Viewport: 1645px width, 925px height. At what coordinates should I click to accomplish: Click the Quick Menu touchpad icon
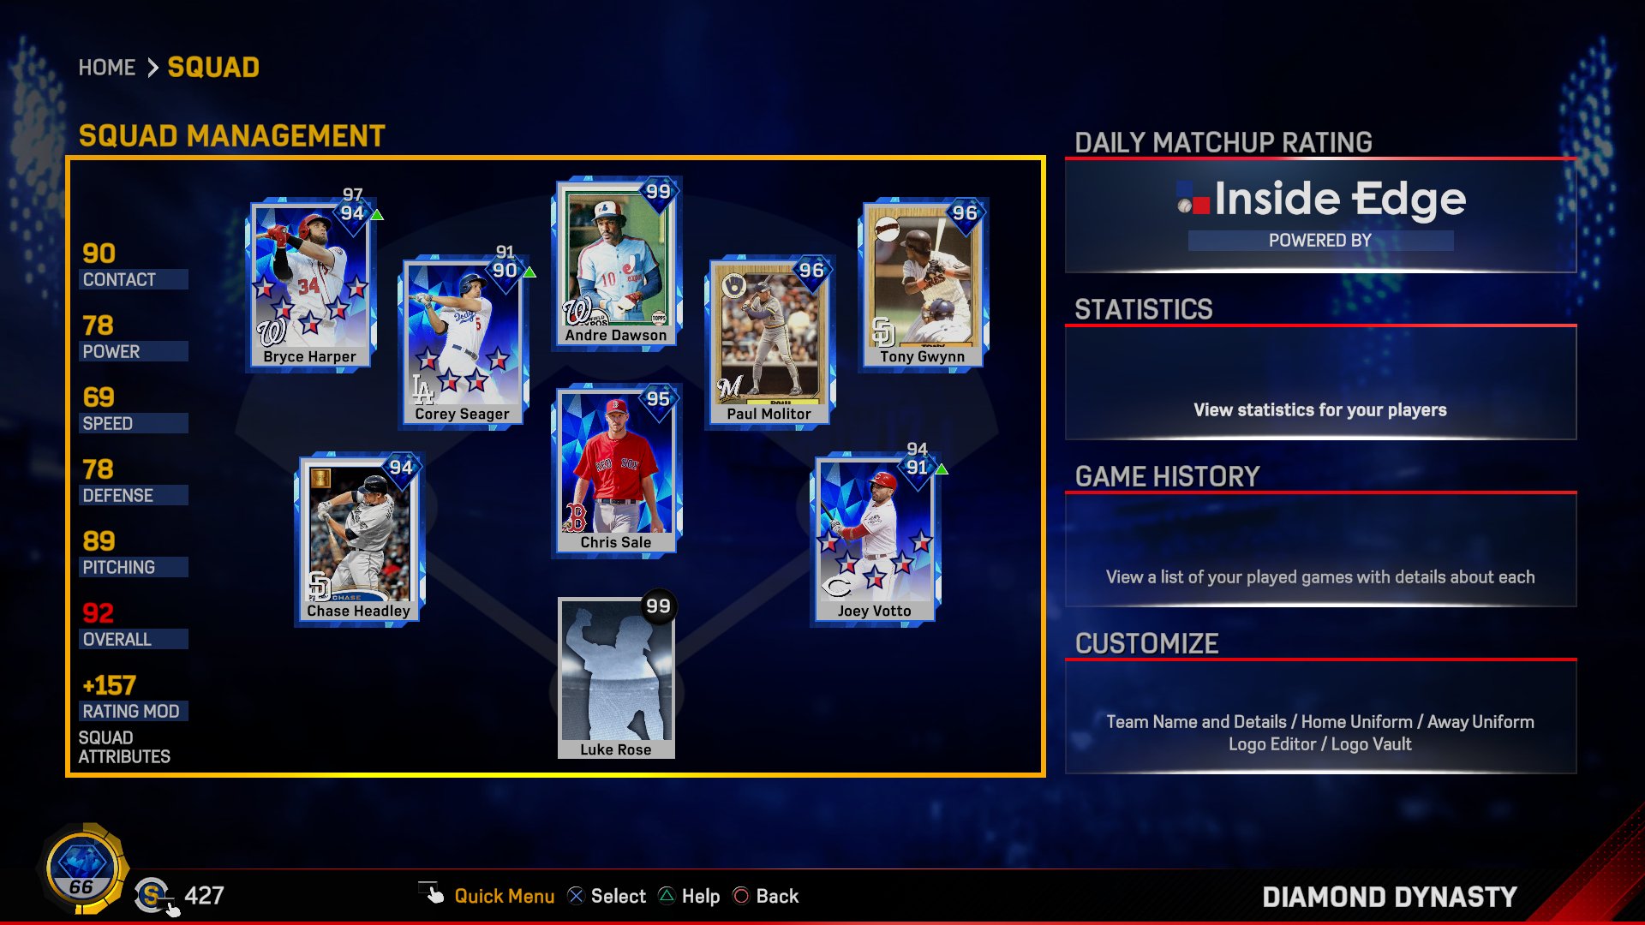coord(432,893)
